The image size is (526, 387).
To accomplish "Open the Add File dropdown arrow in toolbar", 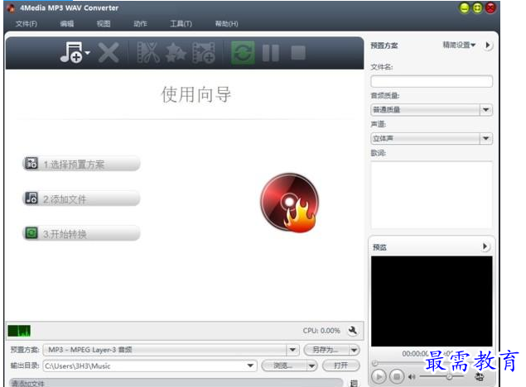I will pyautogui.click(x=88, y=53).
